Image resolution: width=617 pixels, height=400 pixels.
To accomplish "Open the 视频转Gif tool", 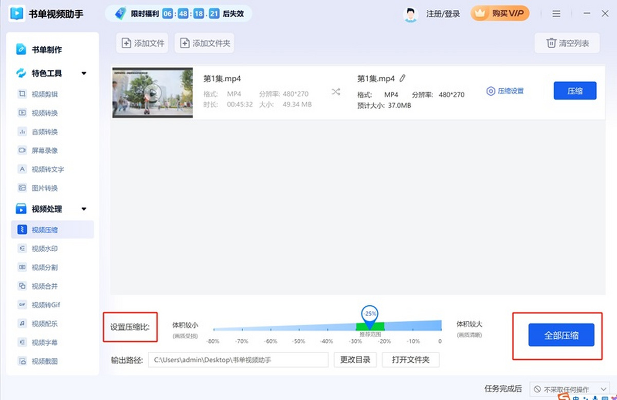I will (39, 305).
